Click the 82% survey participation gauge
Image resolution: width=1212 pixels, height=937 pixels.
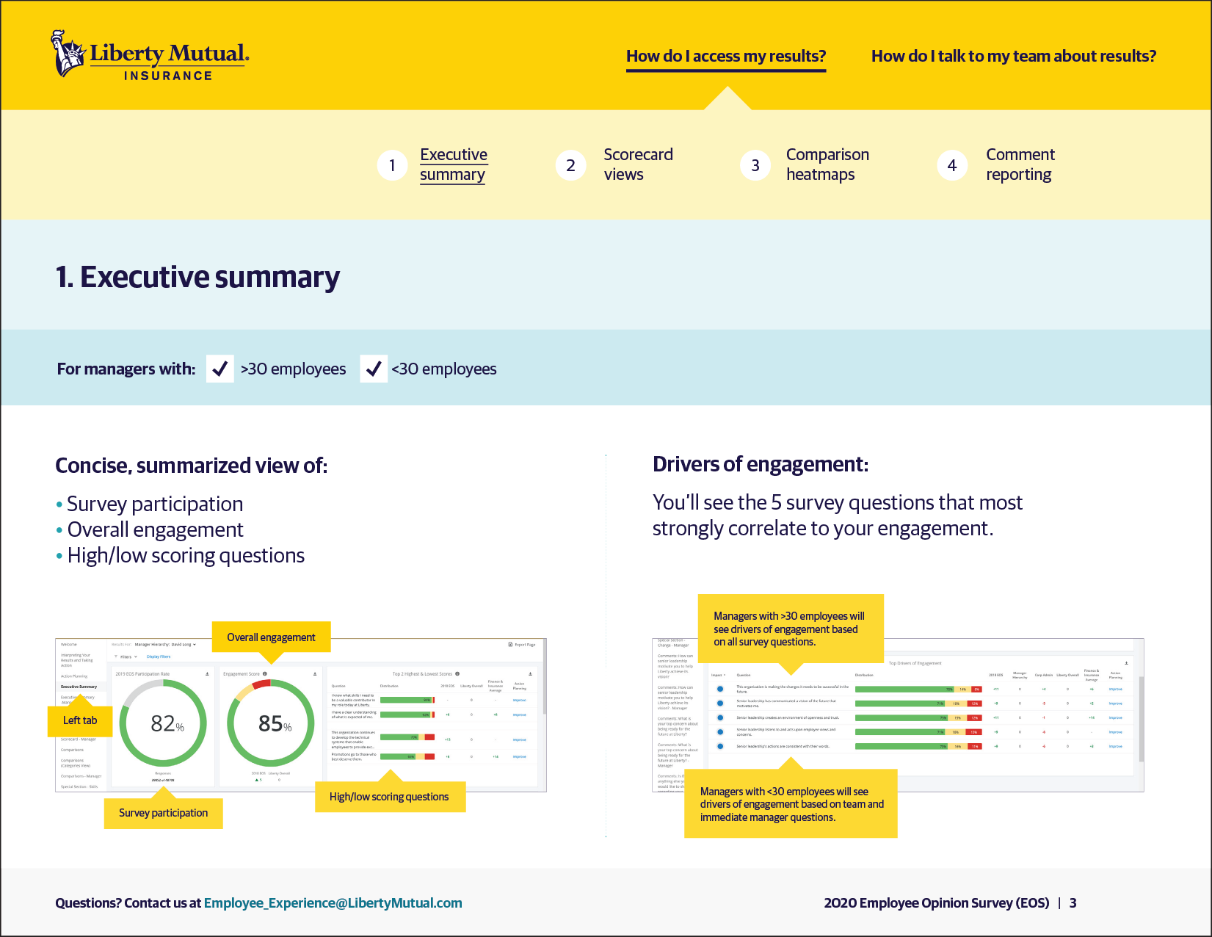(x=163, y=723)
